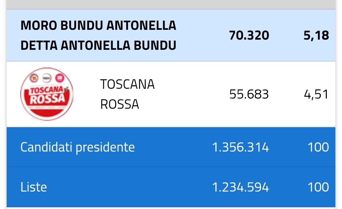Click 100 in the Candidati presidente row
This screenshot has width=342, height=209.
[318, 147]
